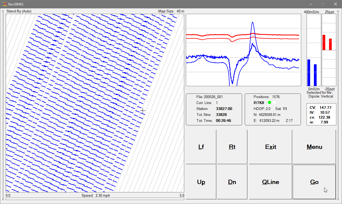The width and height of the screenshot is (342, 204).
Task: Click the second red inphase bar
Action: pyautogui.click(x=330, y=44)
